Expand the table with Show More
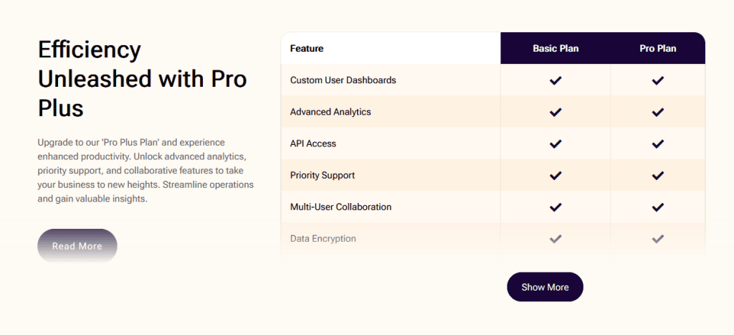The width and height of the screenshot is (734, 335). pyautogui.click(x=545, y=287)
